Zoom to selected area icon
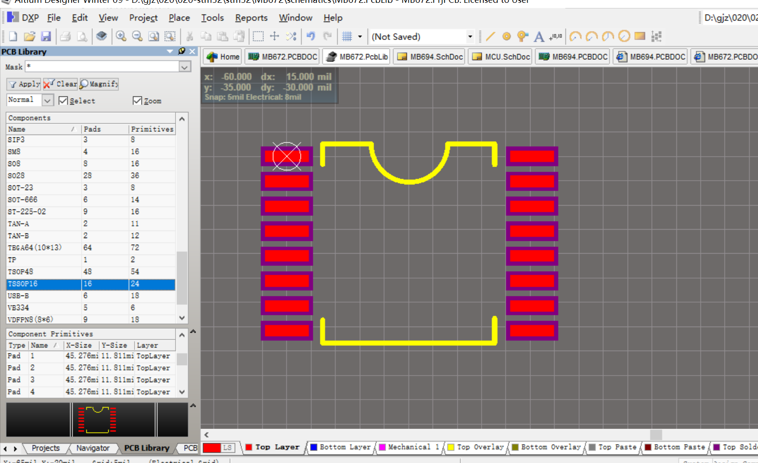Image resolution: width=758 pixels, height=463 pixels. pyautogui.click(x=170, y=36)
